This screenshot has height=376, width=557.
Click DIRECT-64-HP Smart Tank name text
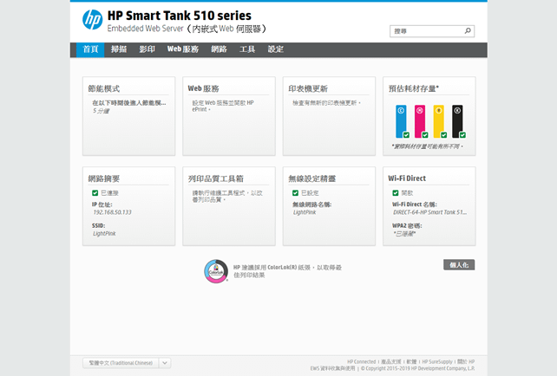[429, 212]
